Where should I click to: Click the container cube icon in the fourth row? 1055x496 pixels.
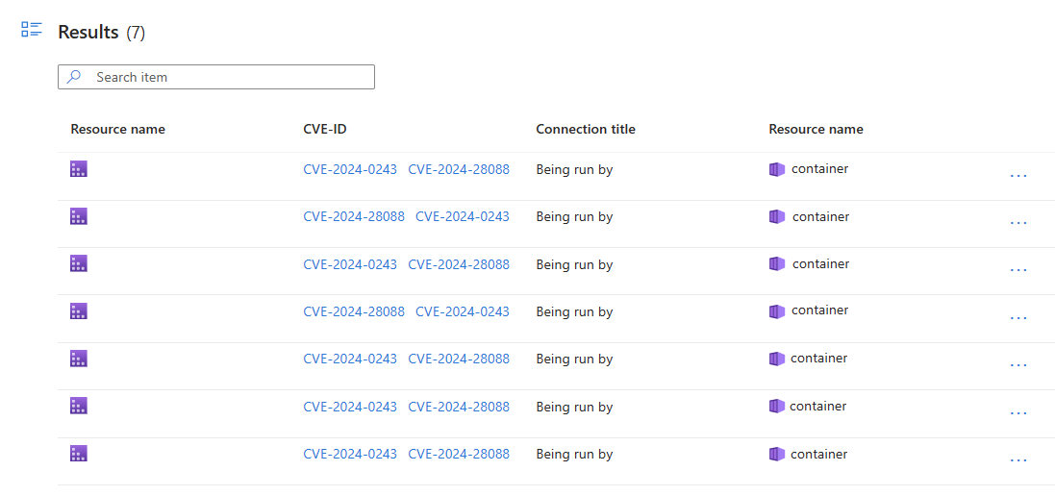coord(777,311)
